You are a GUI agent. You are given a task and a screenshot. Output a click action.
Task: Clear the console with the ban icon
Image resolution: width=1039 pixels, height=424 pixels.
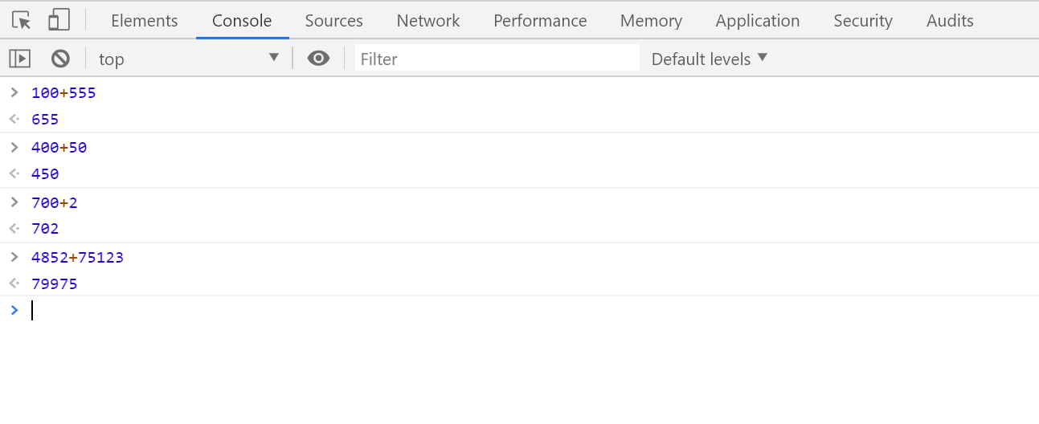pyautogui.click(x=60, y=59)
